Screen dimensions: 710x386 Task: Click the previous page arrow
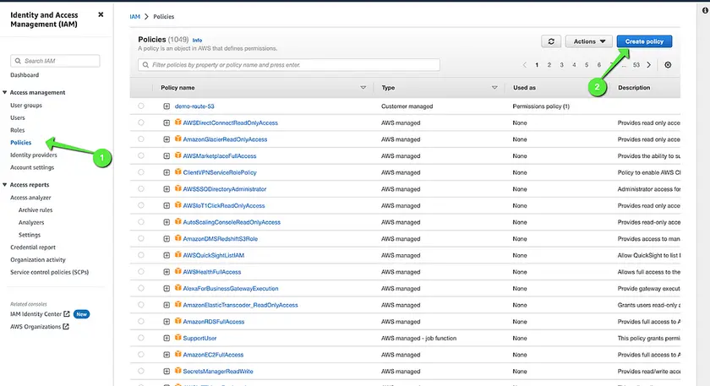pos(525,65)
